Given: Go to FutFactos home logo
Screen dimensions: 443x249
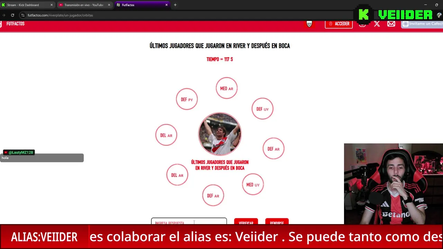Looking at the screenshot, I should (12, 24).
